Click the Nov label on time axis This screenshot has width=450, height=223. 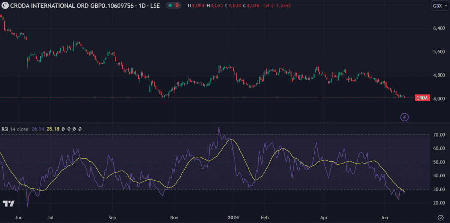click(x=174, y=217)
